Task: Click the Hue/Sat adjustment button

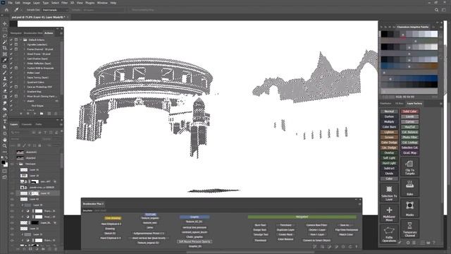Action: (409, 127)
